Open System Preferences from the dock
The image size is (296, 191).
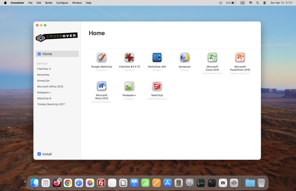click(x=190, y=183)
